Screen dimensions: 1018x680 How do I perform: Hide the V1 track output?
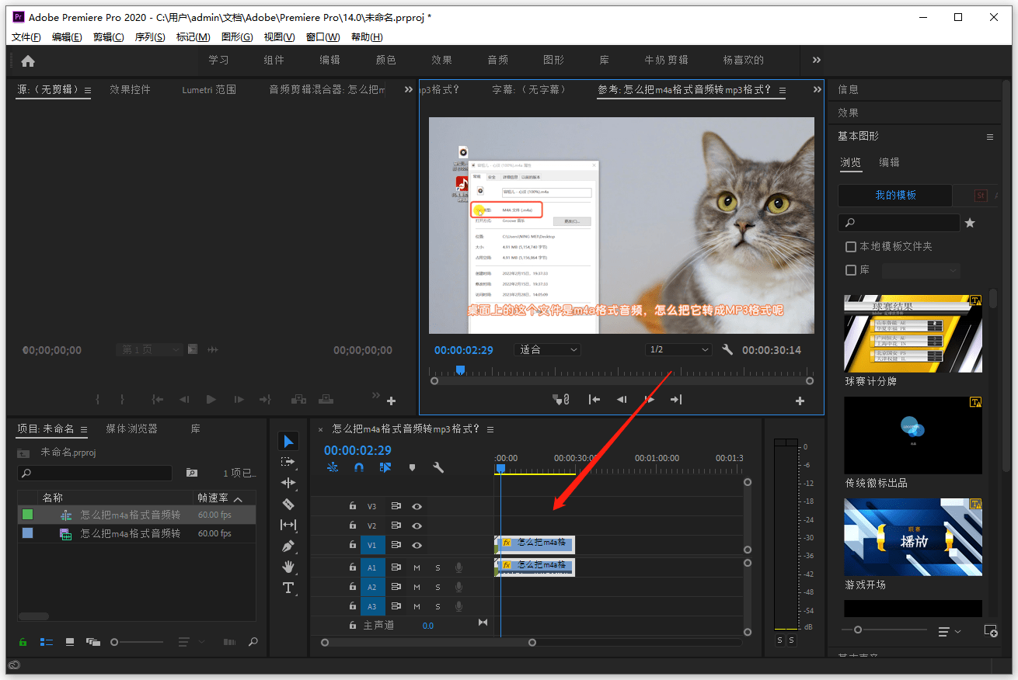(417, 546)
